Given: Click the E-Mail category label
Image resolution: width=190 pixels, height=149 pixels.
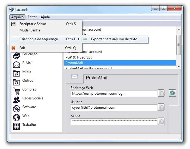Looking at the screenshot, I should click(27, 63).
